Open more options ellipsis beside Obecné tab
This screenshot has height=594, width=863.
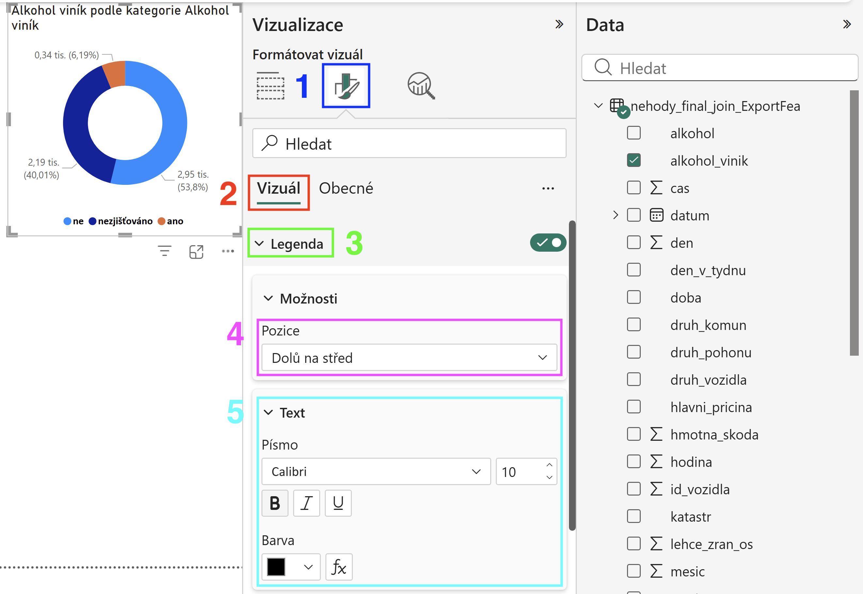click(x=548, y=189)
